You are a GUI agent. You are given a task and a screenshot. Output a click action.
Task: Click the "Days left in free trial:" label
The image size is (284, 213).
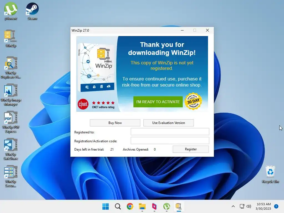(x=89, y=149)
